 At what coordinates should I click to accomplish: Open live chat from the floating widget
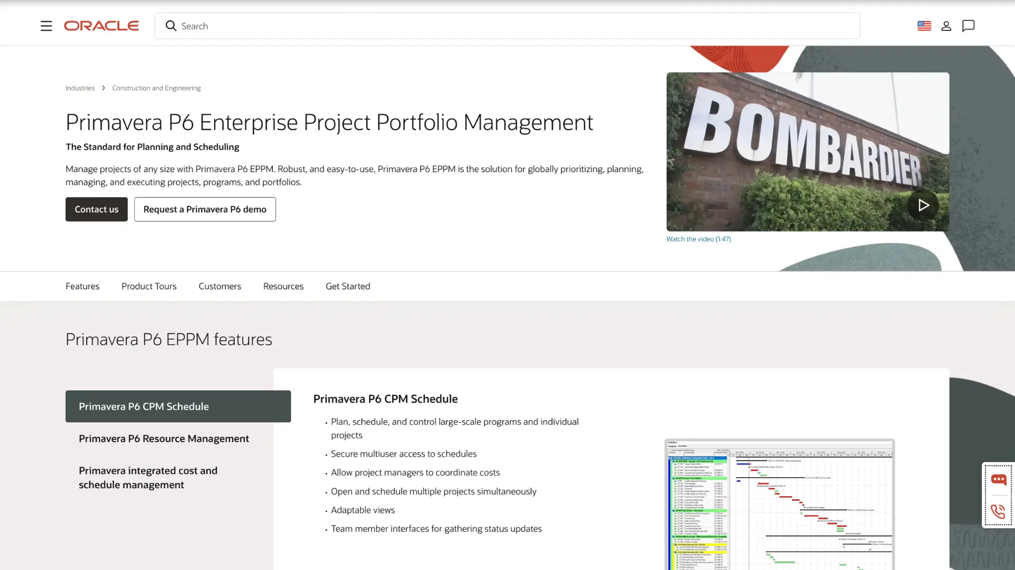(998, 480)
